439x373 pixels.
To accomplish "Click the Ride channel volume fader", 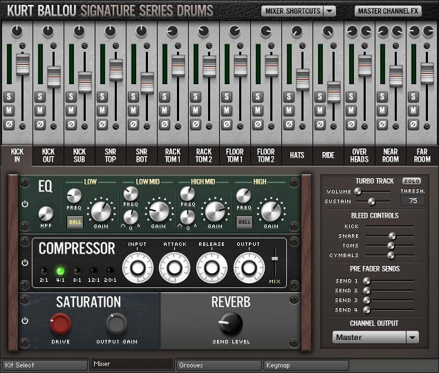I will (334, 92).
